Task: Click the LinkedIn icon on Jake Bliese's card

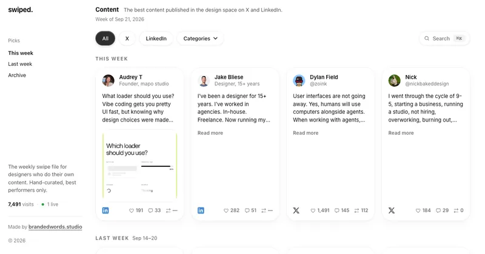Action: (x=201, y=210)
